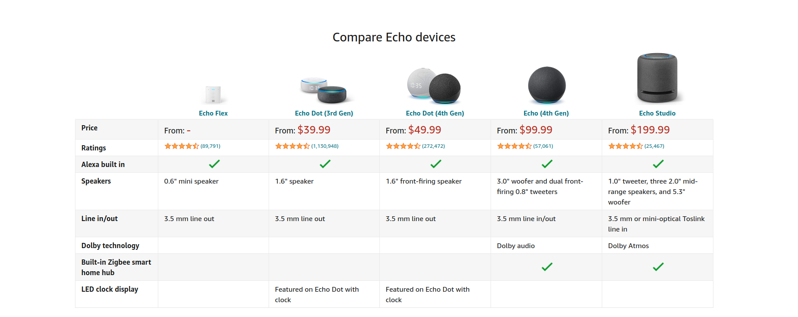Click Echo Studio Zigbee hub checkmark
This screenshot has height=317, width=798.
point(658,267)
